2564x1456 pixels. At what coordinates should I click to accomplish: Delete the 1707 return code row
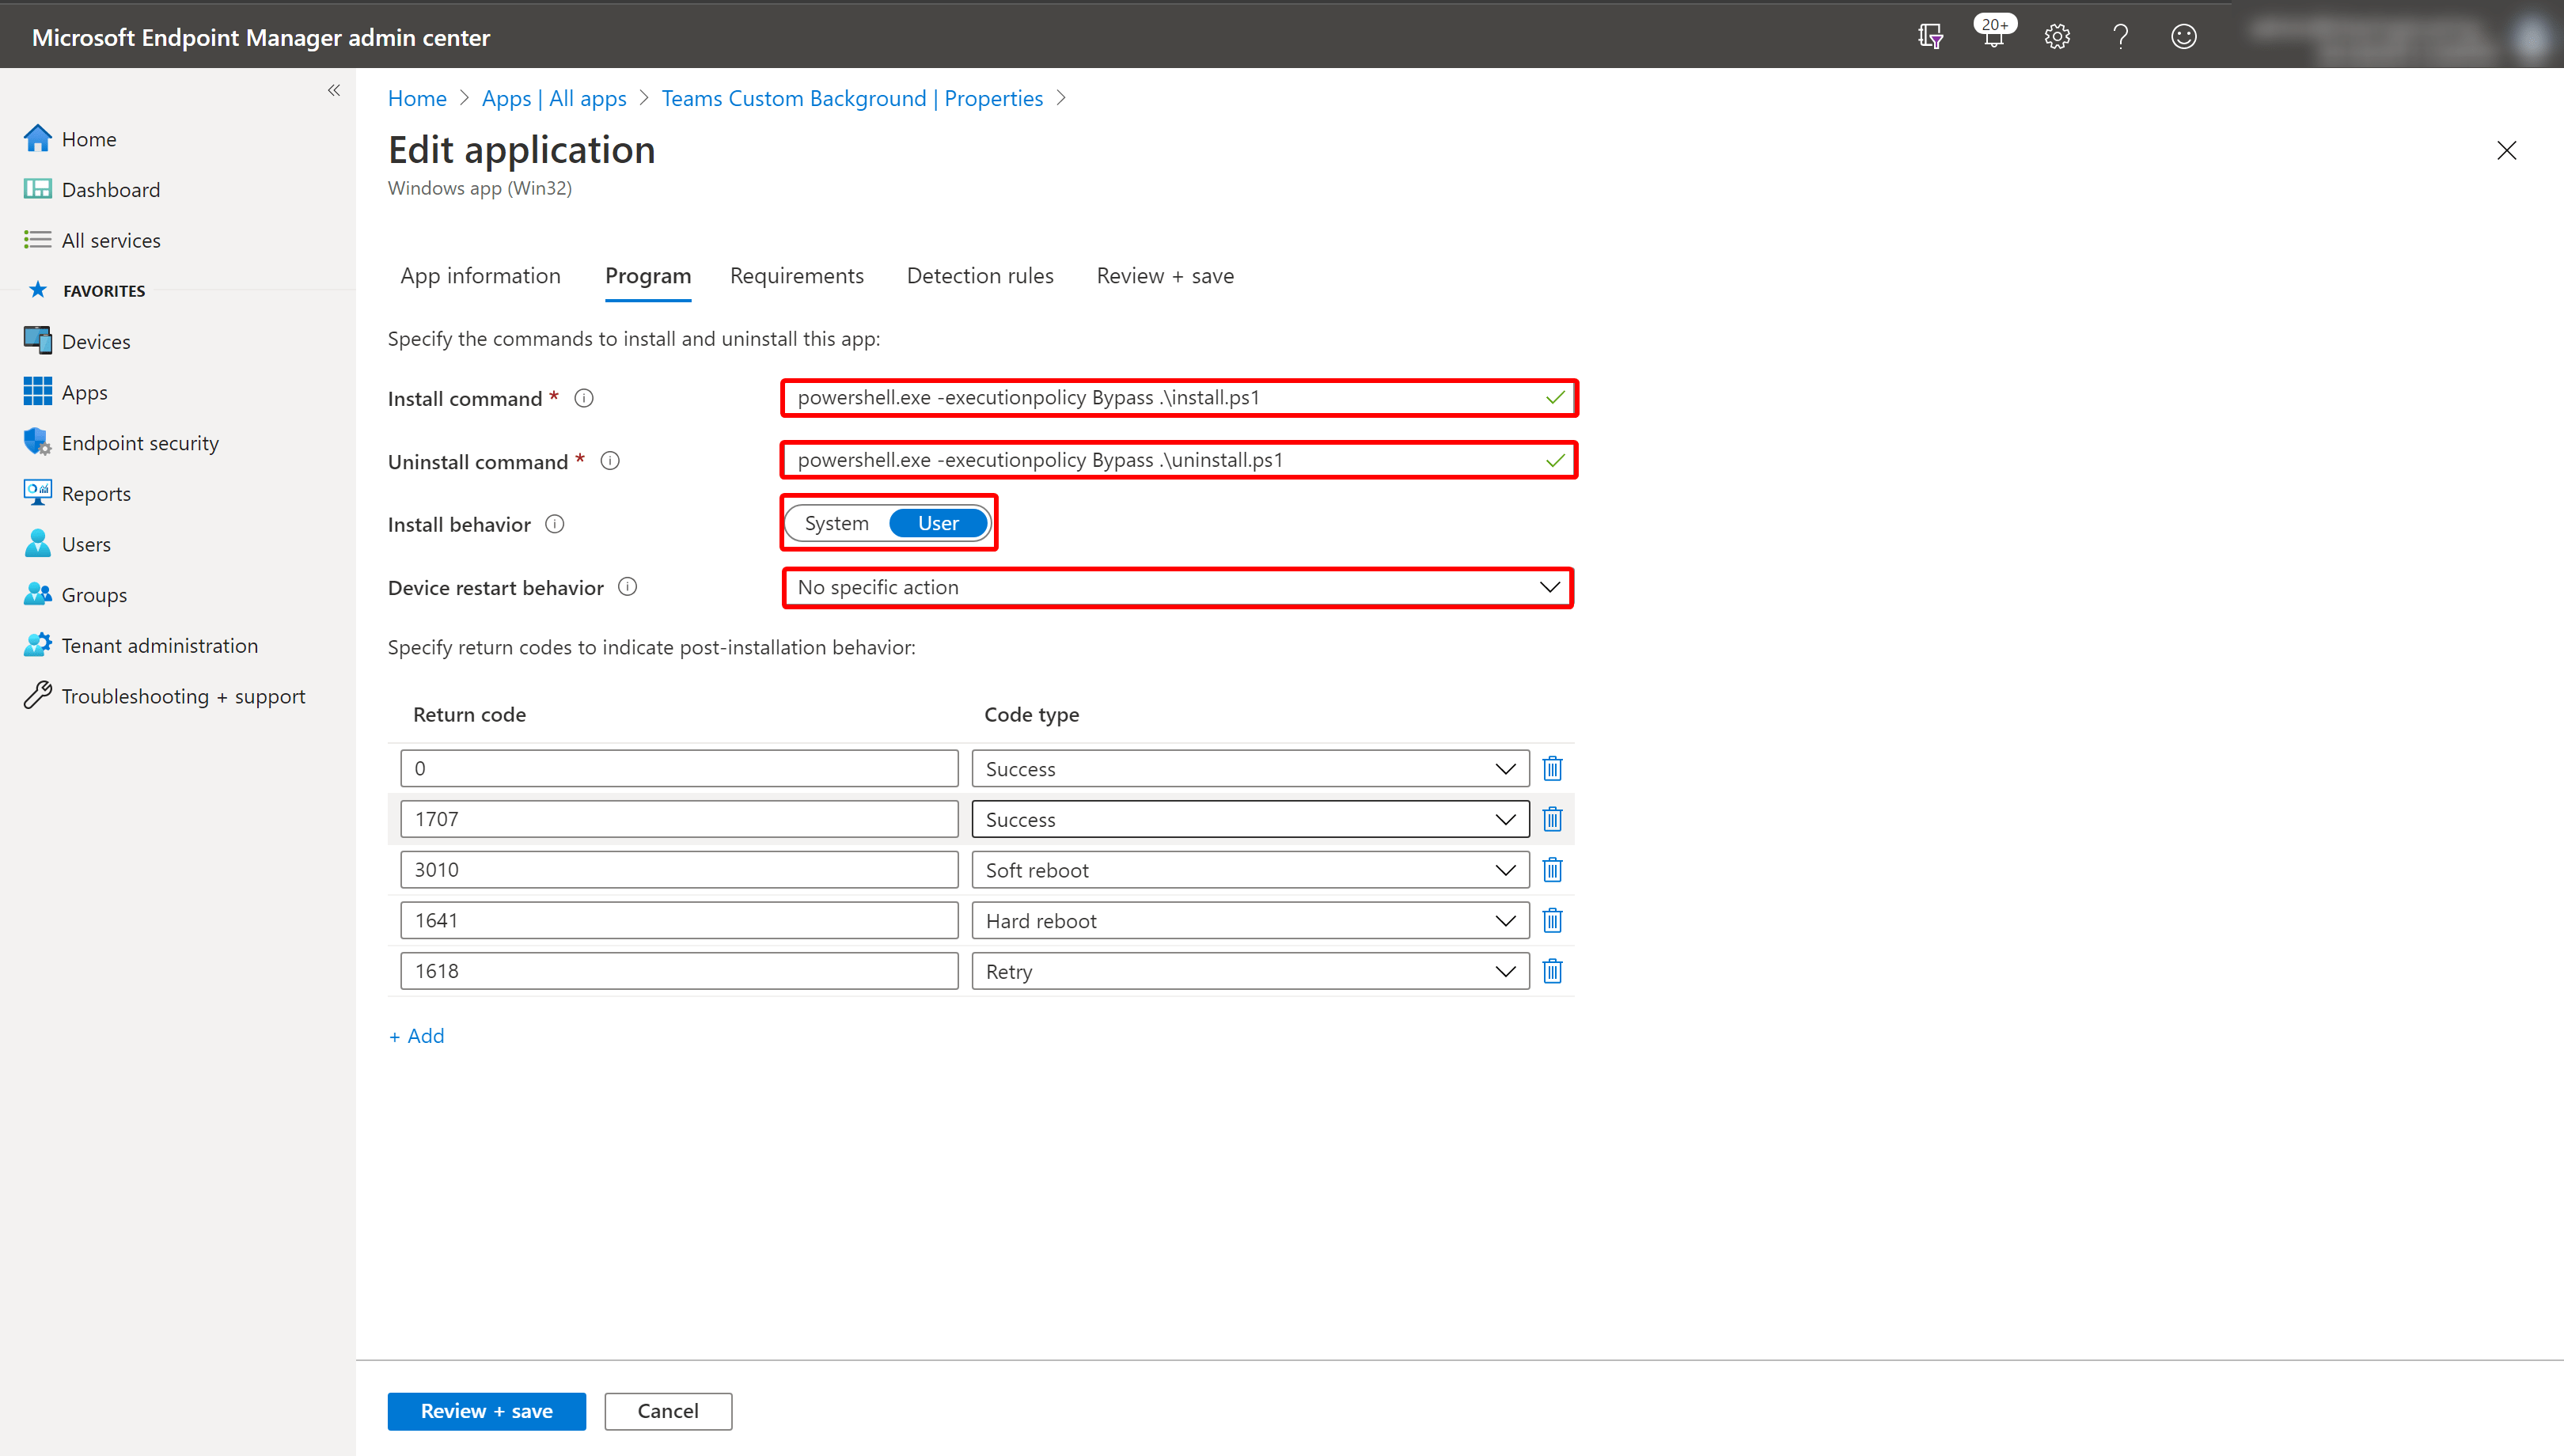coord(1552,819)
